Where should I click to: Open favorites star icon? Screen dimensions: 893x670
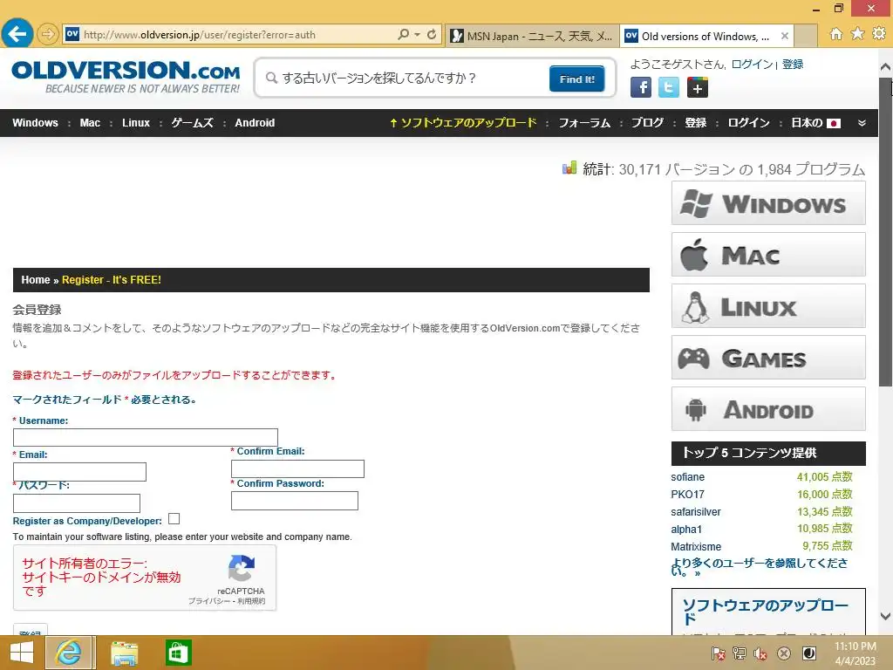[857, 34]
